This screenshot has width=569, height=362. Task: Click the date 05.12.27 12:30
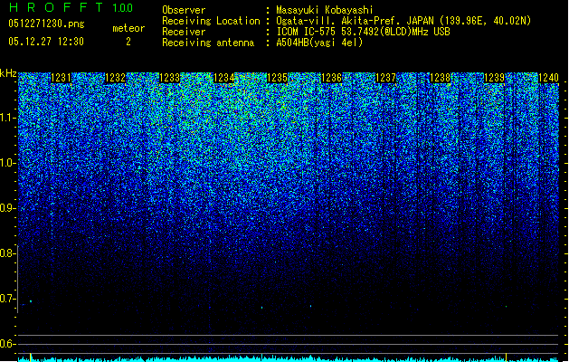[46, 42]
